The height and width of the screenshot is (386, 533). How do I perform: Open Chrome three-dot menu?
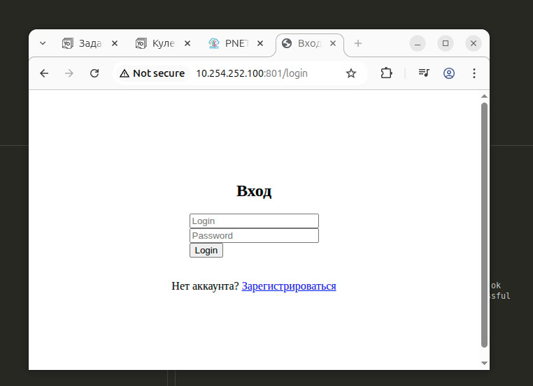(x=474, y=73)
